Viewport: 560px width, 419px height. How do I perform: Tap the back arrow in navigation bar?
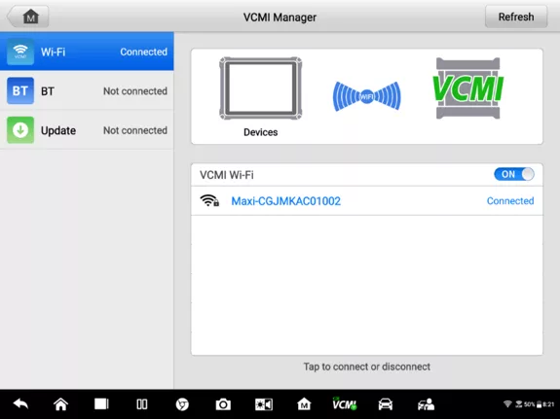pos(20,404)
